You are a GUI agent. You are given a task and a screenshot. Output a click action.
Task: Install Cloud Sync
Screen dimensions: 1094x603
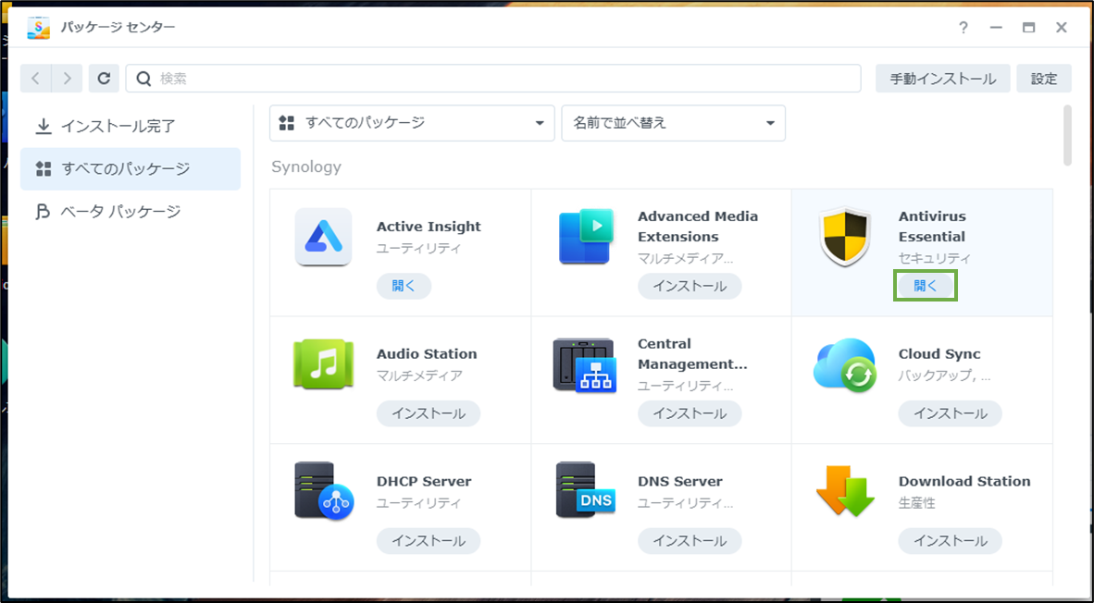[950, 413]
